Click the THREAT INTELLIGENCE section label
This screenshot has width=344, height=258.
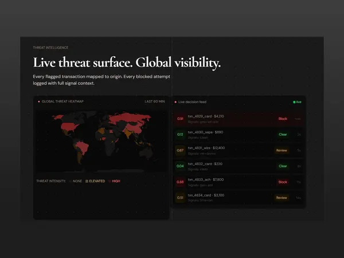50,48
